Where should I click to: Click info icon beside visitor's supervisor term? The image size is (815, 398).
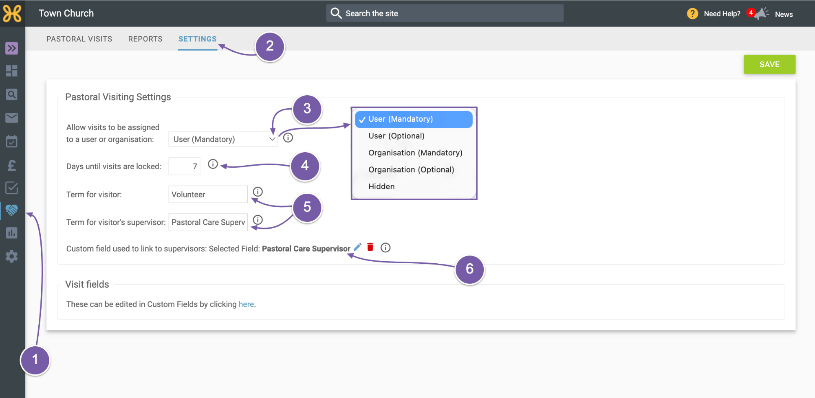258,220
